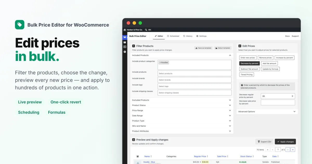Click the Select tags field
Viewport: 312px width, 164px height.
pos(194,86)
